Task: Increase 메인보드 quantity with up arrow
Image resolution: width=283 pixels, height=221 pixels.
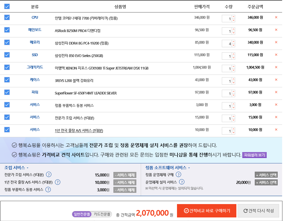Action: pos(233,29)
